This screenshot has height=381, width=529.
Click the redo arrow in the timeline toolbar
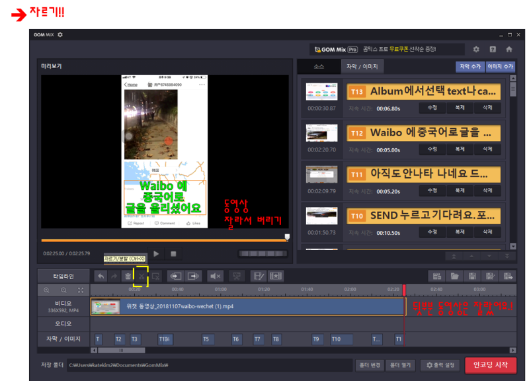114,276
